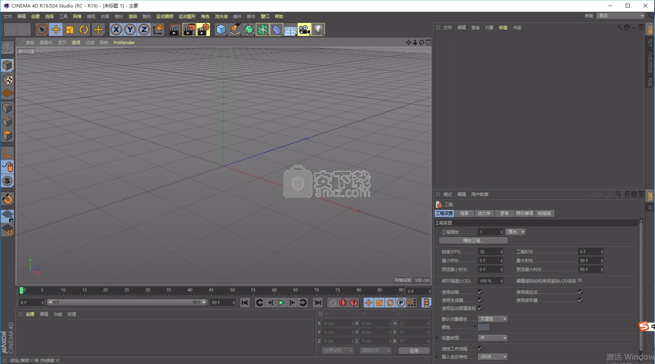Screen dimensions: 655x364
Task: Toggle Y axis lock
Action: click(130, 29)
